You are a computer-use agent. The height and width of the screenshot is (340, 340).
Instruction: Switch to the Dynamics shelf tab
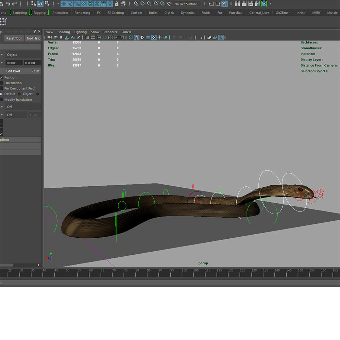pos(188,13)
